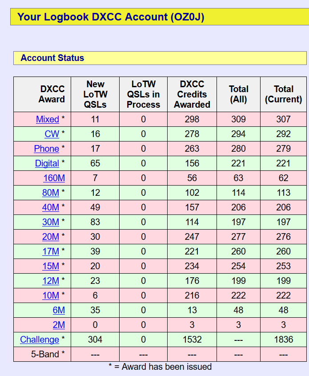The image size is (309, 376).
Task: Select 160M Total (All) value 63
Action: click(238, 178)
